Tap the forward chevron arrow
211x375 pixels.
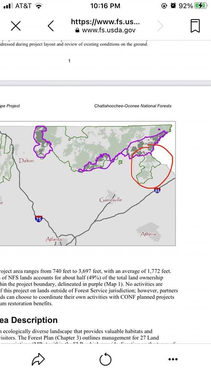160,26
